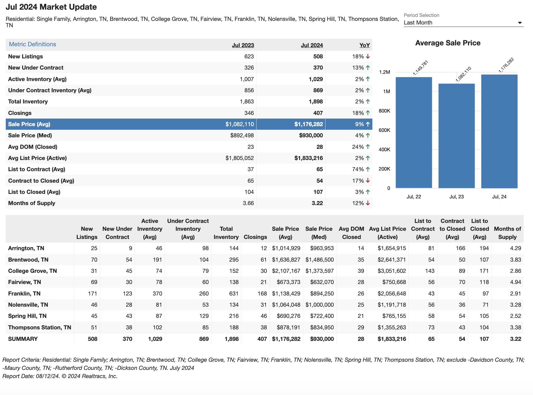533x395 pixels.
Task: Click College Grove's $2,107,167 average sale price
Action: pos(286,271)
